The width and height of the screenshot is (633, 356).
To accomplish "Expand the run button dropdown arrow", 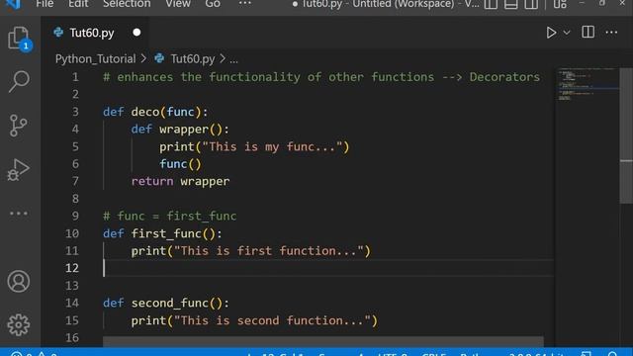I will [567, 33].
